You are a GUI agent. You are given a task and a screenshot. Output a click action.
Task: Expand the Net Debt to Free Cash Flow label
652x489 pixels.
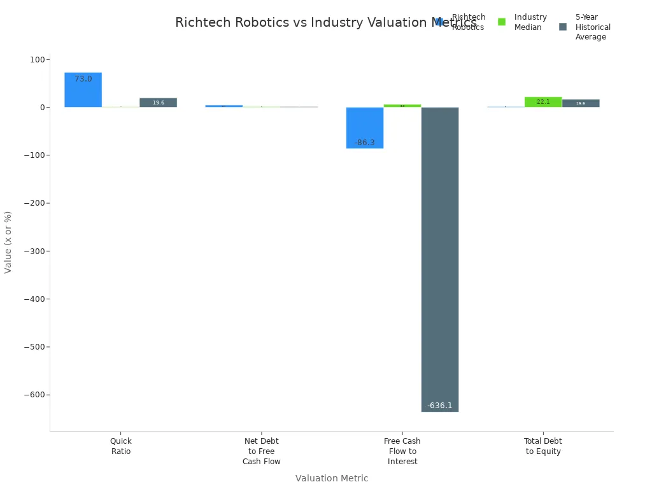click(261, 451)
